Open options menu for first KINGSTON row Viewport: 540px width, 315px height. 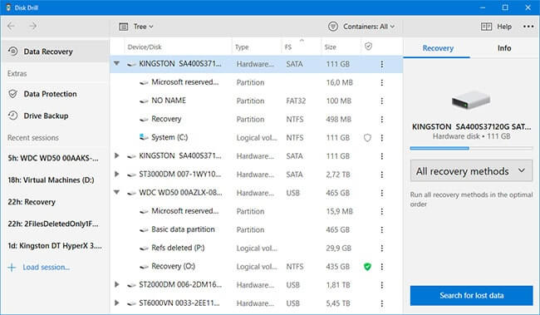tap(382, 64)
